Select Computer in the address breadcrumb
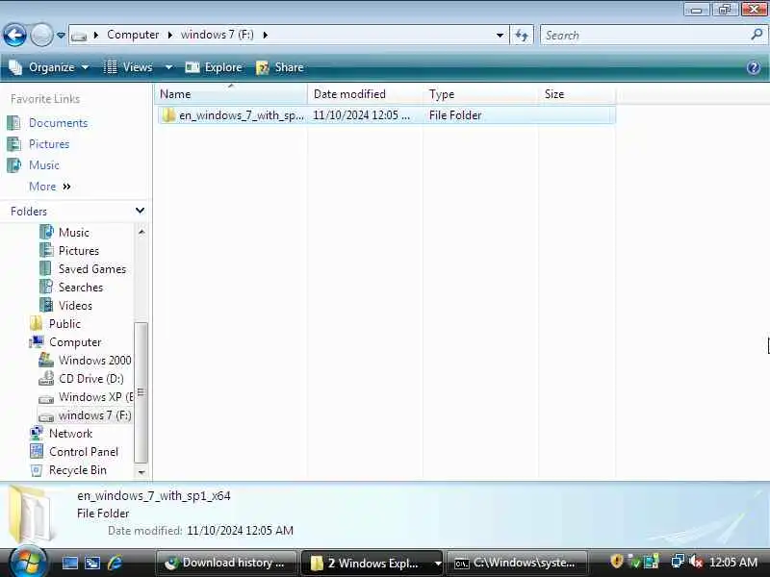The image size is (770, 577). 133,35
